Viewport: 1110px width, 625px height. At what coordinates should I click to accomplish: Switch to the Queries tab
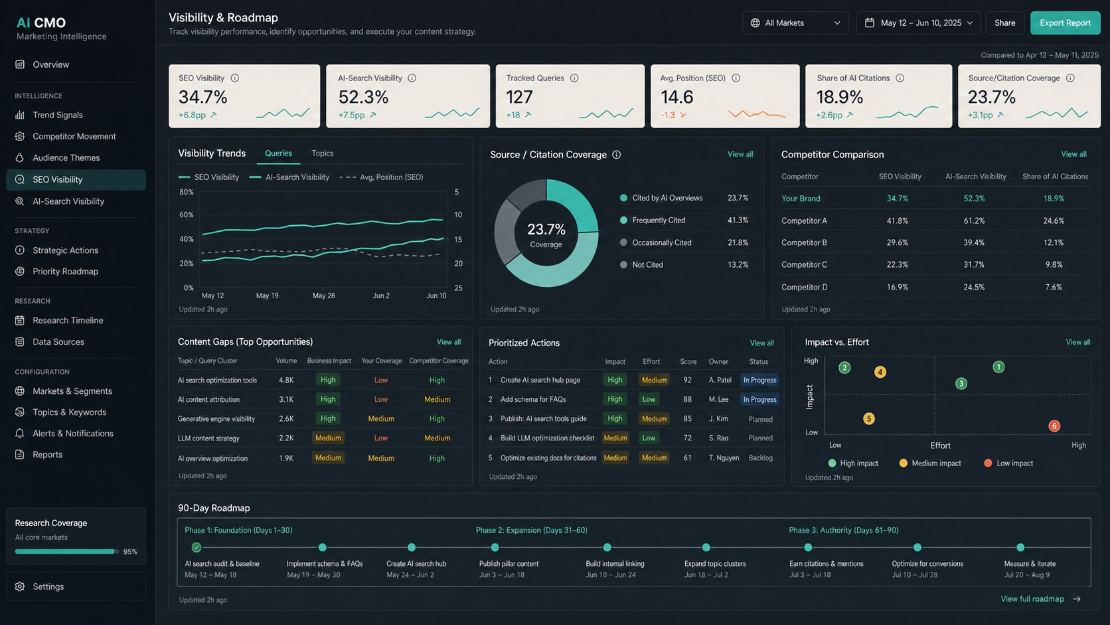[x=278, y=153]
